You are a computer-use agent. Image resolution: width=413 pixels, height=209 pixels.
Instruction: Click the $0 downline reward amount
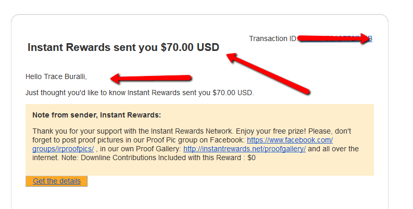pos(252,158)
